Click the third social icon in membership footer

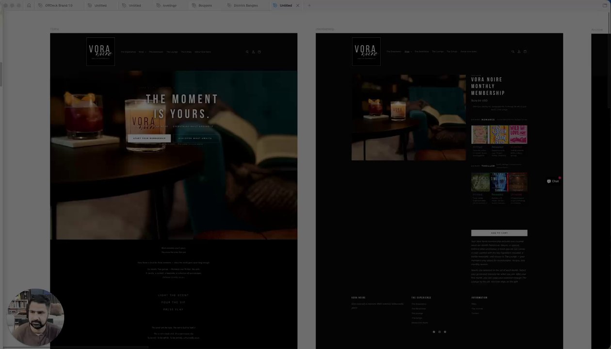[x=445, y=332]
